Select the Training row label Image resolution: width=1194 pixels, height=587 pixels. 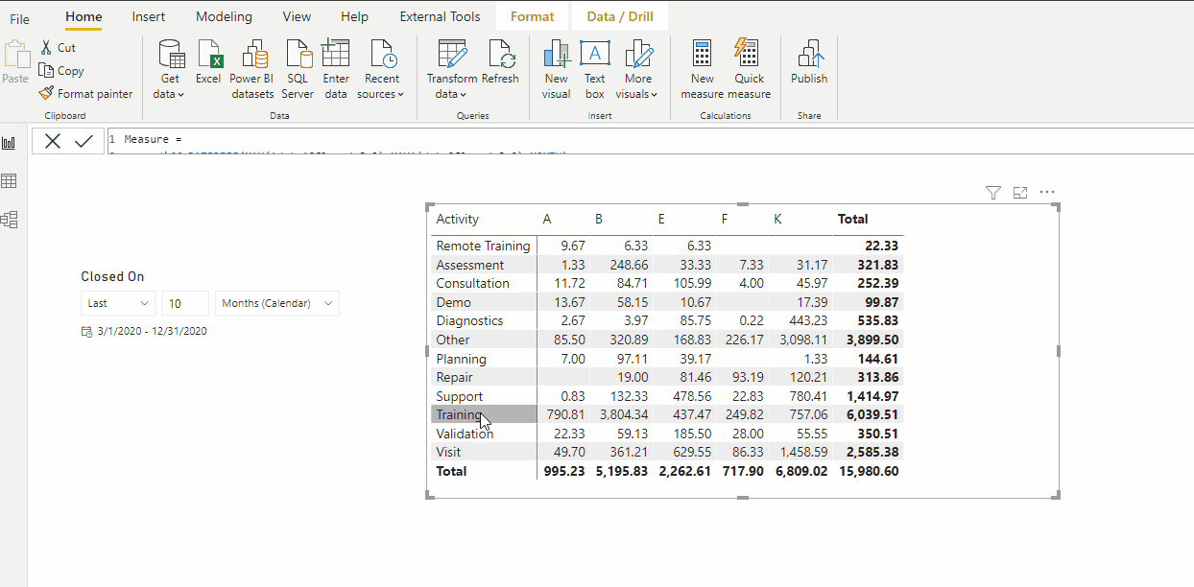tap(459, 414)
